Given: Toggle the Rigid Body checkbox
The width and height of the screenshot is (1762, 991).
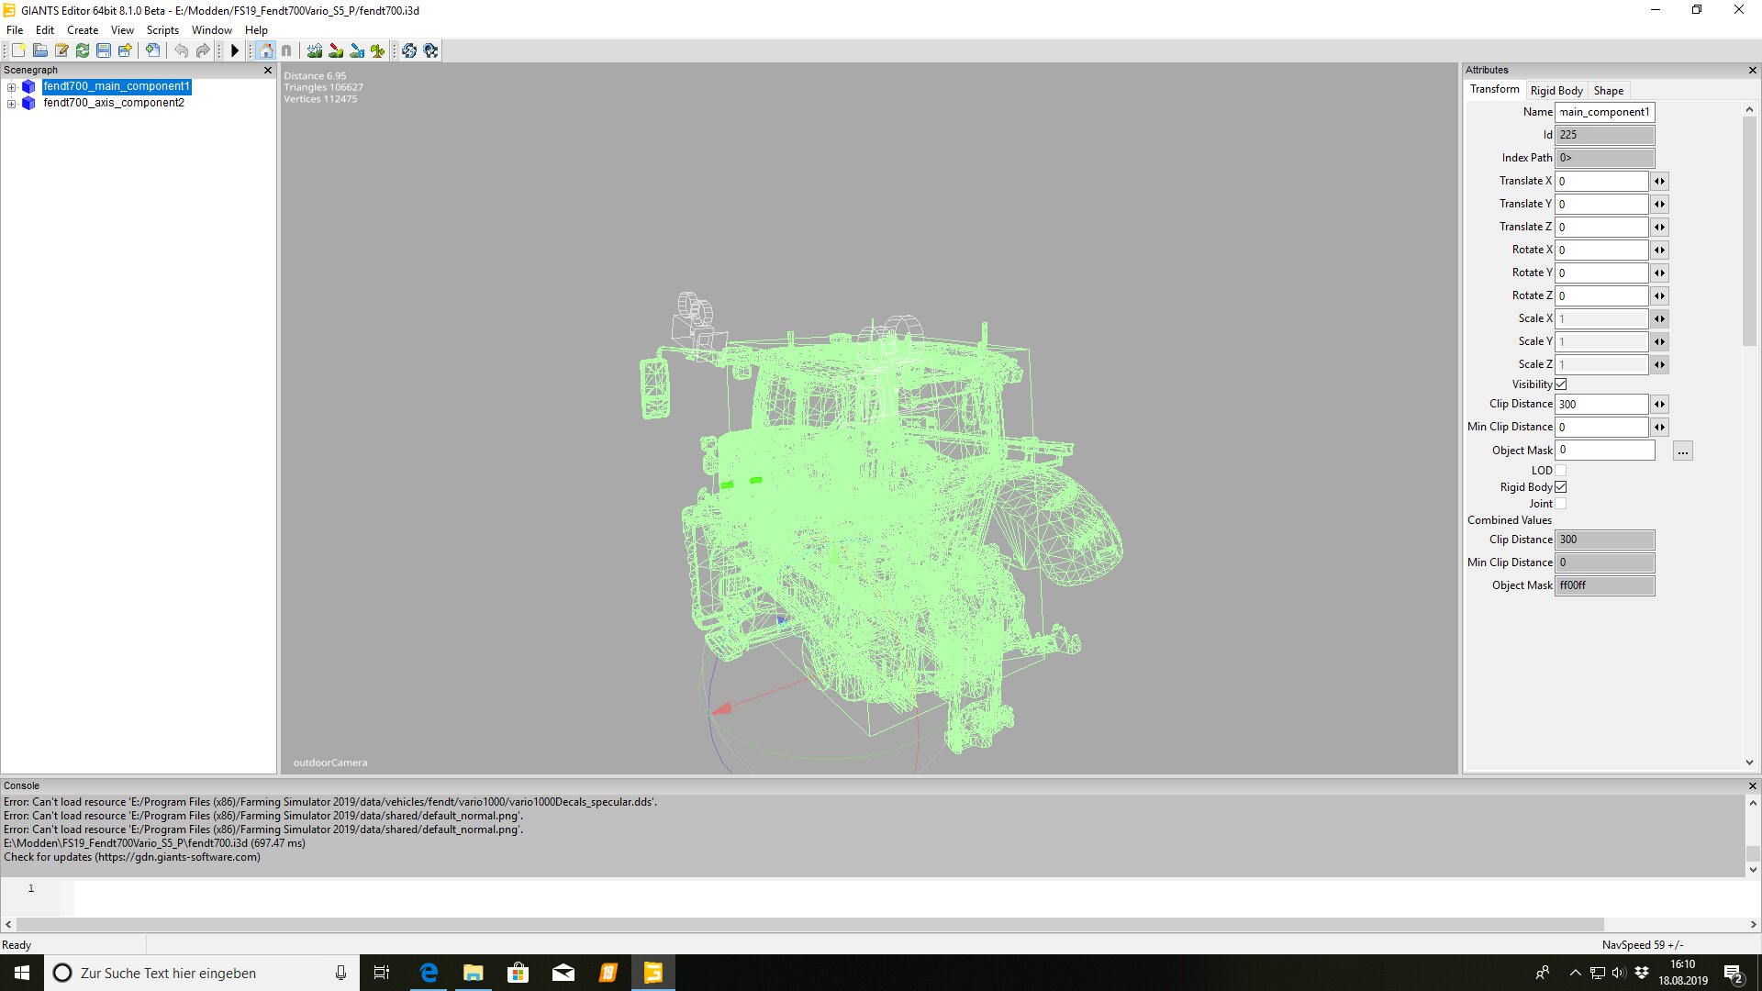Looking at the screenshot, I should (x=1561, y=487).
